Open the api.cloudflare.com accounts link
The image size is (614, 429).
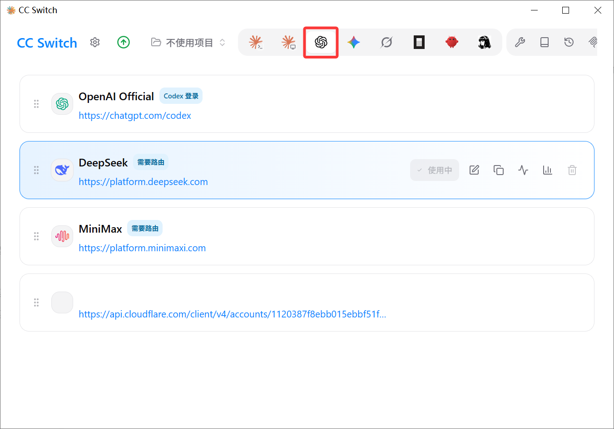[233, 314]
